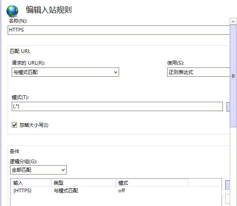The image size is (237, 206).
Task: Click the scroll-up arrow of the vertical scrollbar
Action: coord(233,22)
